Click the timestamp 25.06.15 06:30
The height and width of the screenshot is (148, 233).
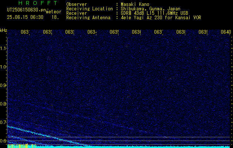coord(25,17)
